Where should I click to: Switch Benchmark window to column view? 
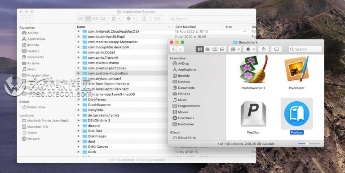215,49
